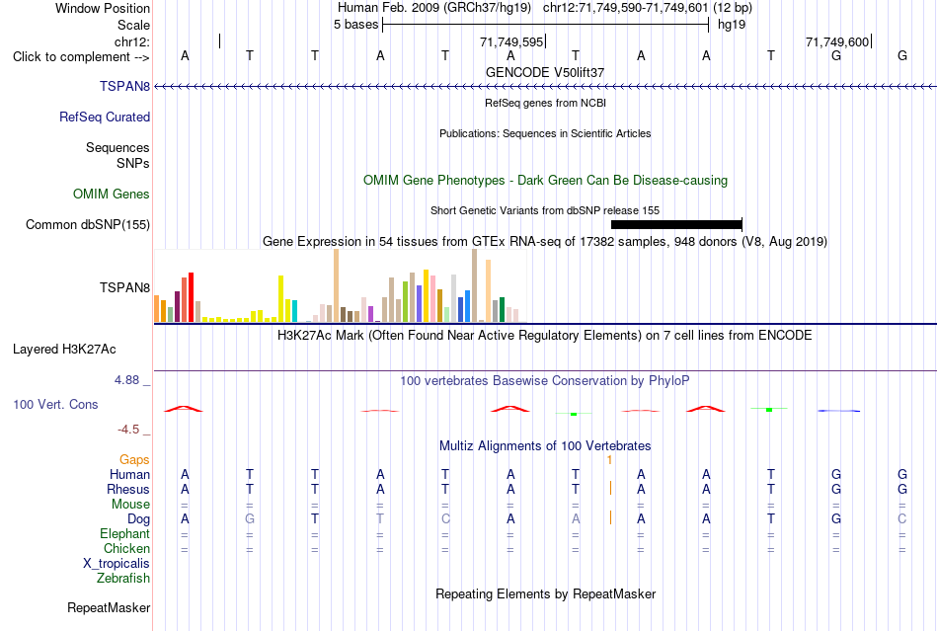The image size is (938, 631).
Task: Click the orange gap count '1'
Action: [x=609, y=460]
